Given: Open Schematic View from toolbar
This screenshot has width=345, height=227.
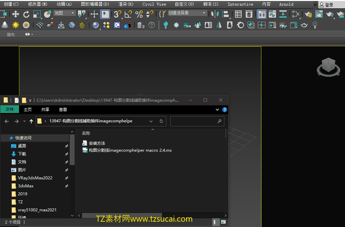Looking at the screenshot, I should 295,14.
